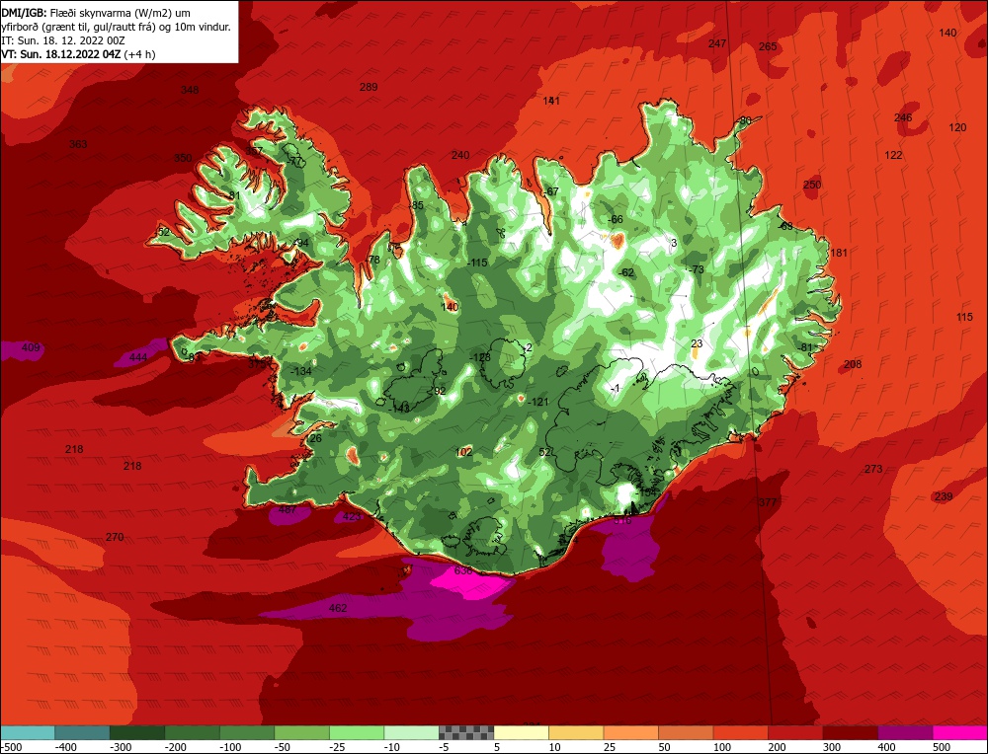This screenshot has width=988, height=754.
Task: Select the pale green -10 to -5 swatch
Action: (411, 732)
